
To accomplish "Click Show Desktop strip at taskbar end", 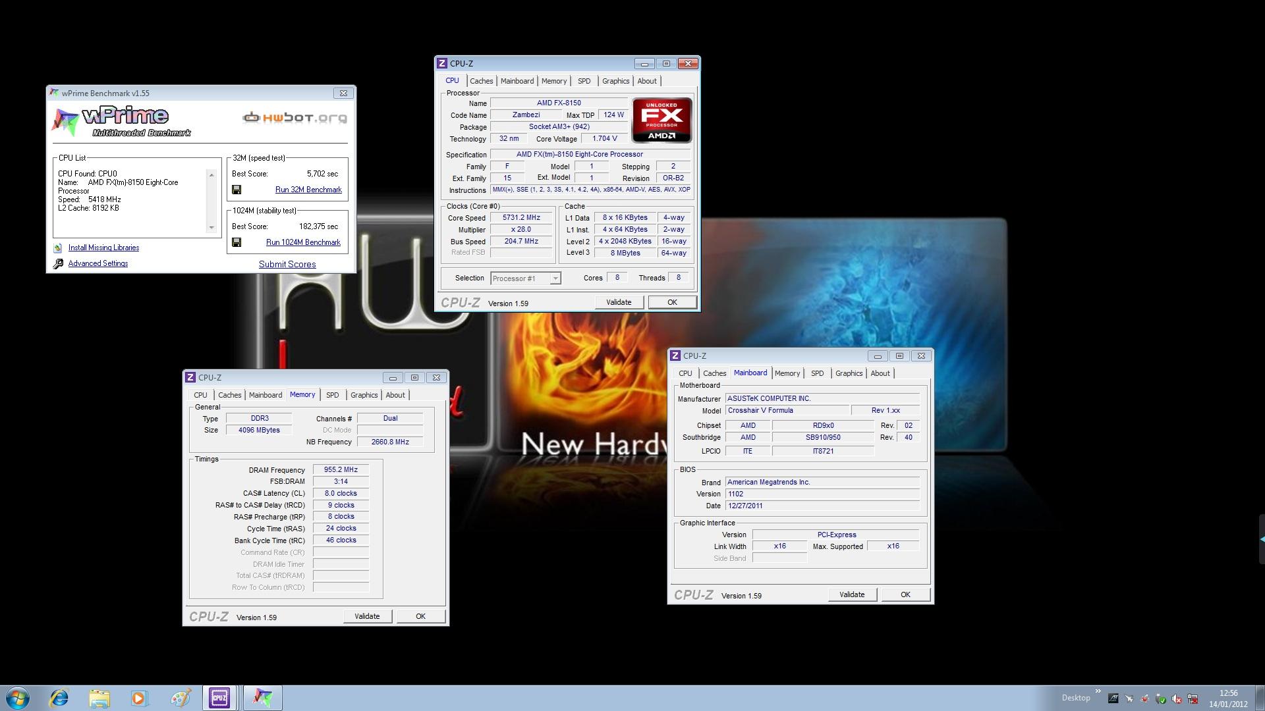I will [x=1260, y=698].
